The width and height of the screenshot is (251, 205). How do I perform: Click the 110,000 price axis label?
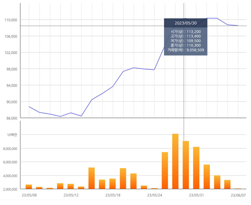click(x=11, y=20)
